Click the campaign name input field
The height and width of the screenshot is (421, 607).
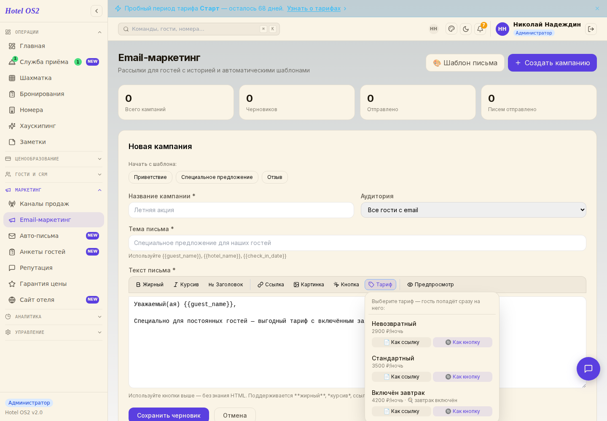pos(241,210)
